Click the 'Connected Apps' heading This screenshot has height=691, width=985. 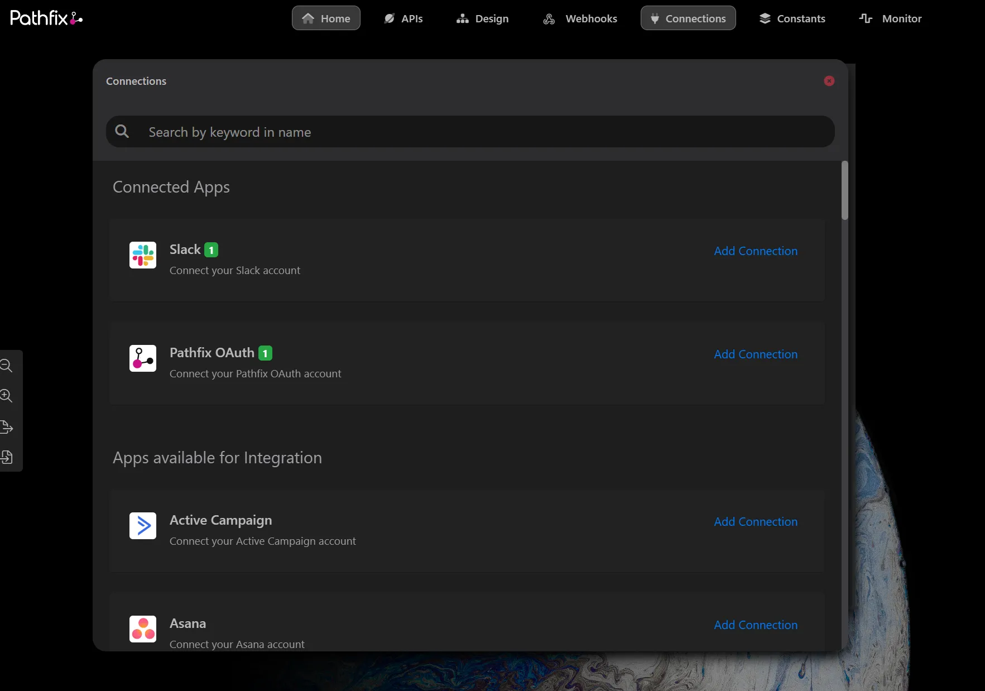pos(171,187)
